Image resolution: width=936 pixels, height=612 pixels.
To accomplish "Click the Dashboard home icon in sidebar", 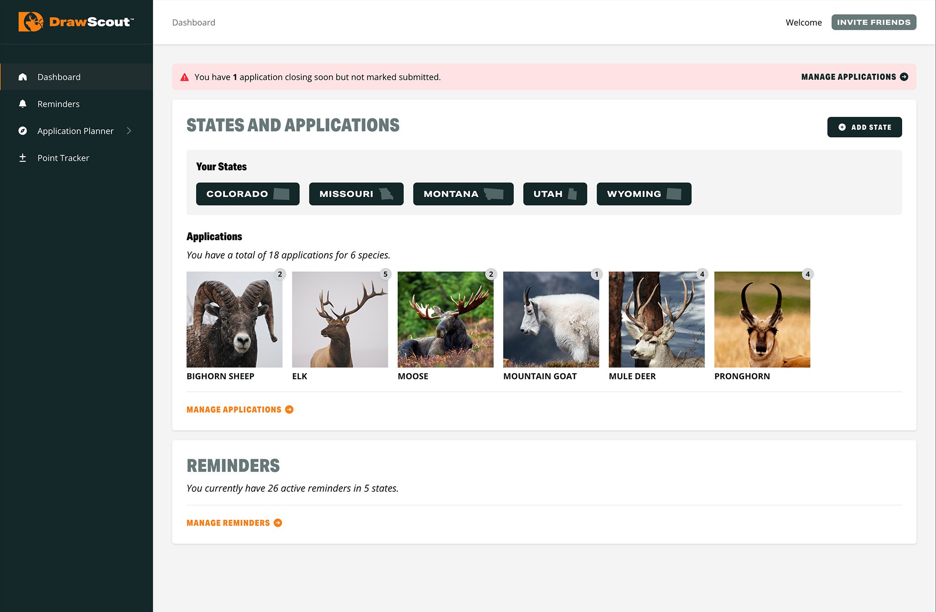I will [x=23, y=77].
